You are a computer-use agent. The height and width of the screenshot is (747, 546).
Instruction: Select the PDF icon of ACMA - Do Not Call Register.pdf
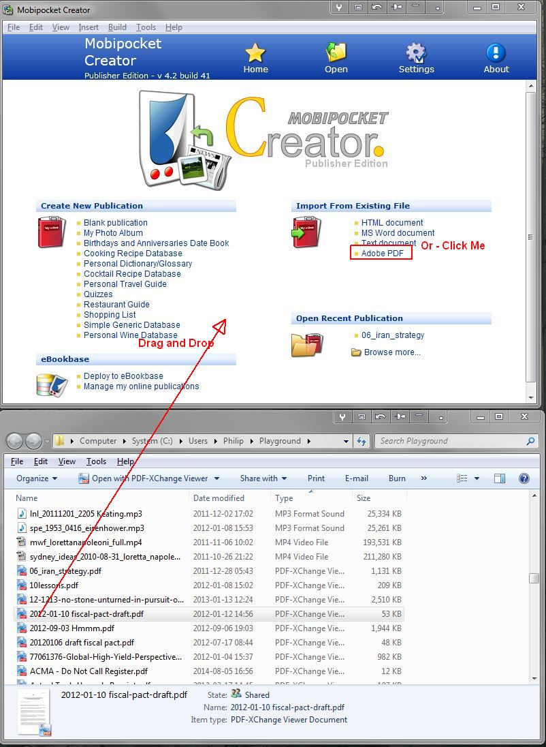(21, 671)
